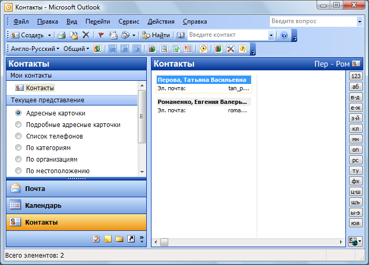Click the third grayed translation window icon
Screen dimensions: 369x265
coord(136,49)
